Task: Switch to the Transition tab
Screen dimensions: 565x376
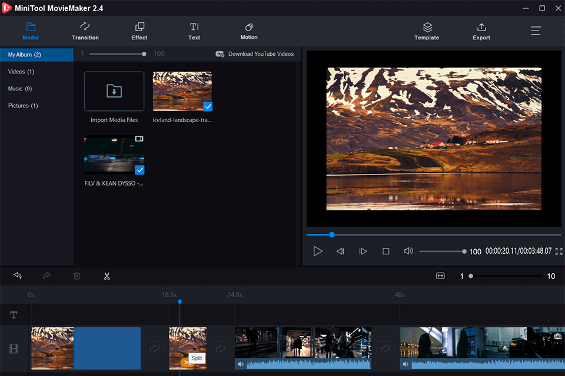Action: click(x=85, y=31)
